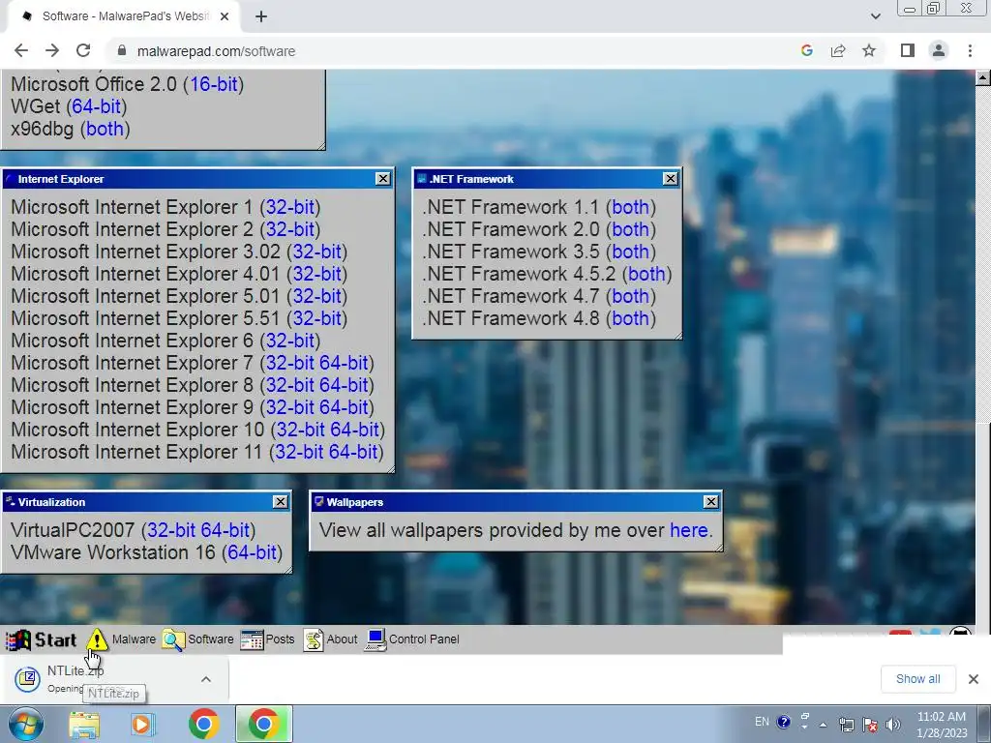Click EN language indicator
Screen dimensions: 991x743
click(763, 722)
